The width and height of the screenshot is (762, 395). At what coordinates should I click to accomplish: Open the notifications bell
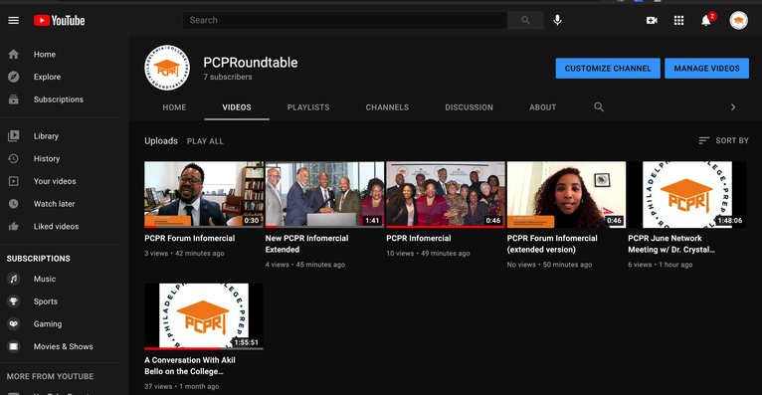706,21
